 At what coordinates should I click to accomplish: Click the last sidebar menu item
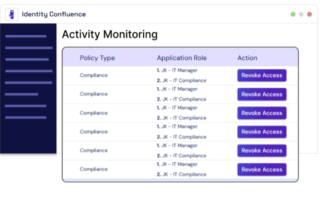click(x=26, y=118)
